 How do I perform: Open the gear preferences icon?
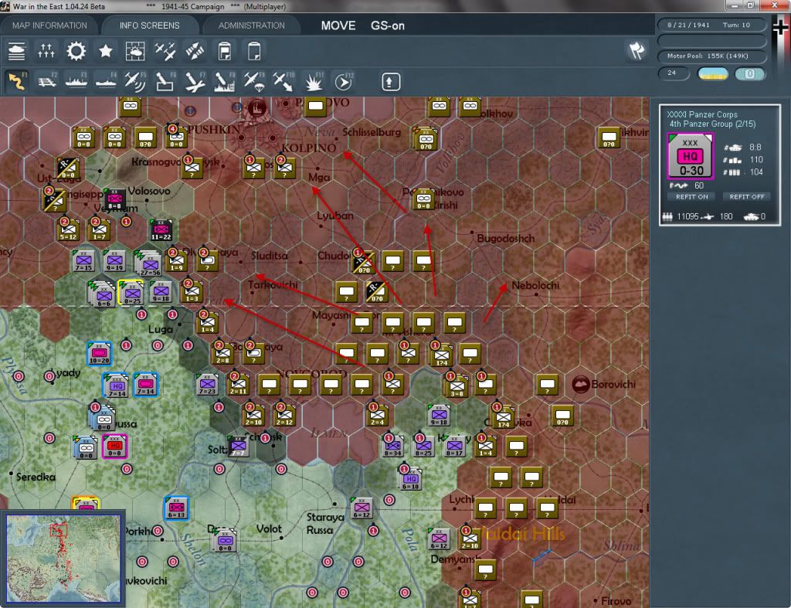pos(76,51)
